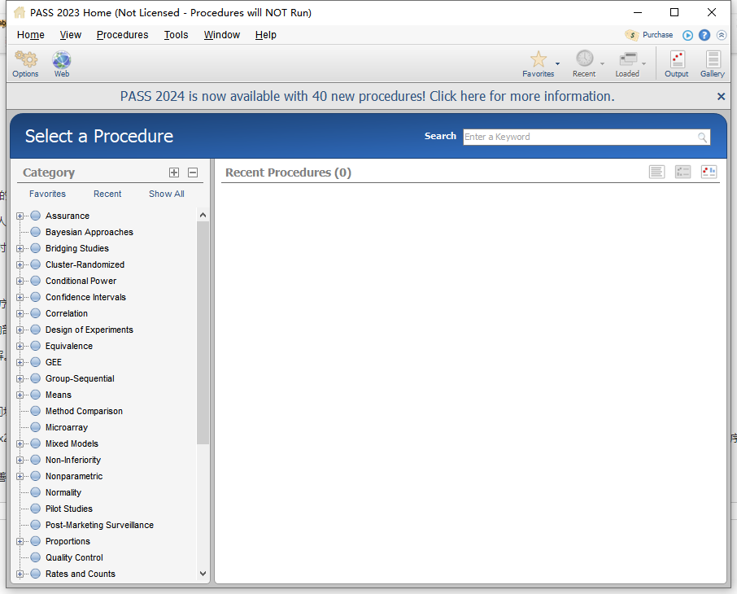Select the Non-Inferiority category
Image resolution: width=737 pixels, height=594 pixels.
click(x=73, y=460)
